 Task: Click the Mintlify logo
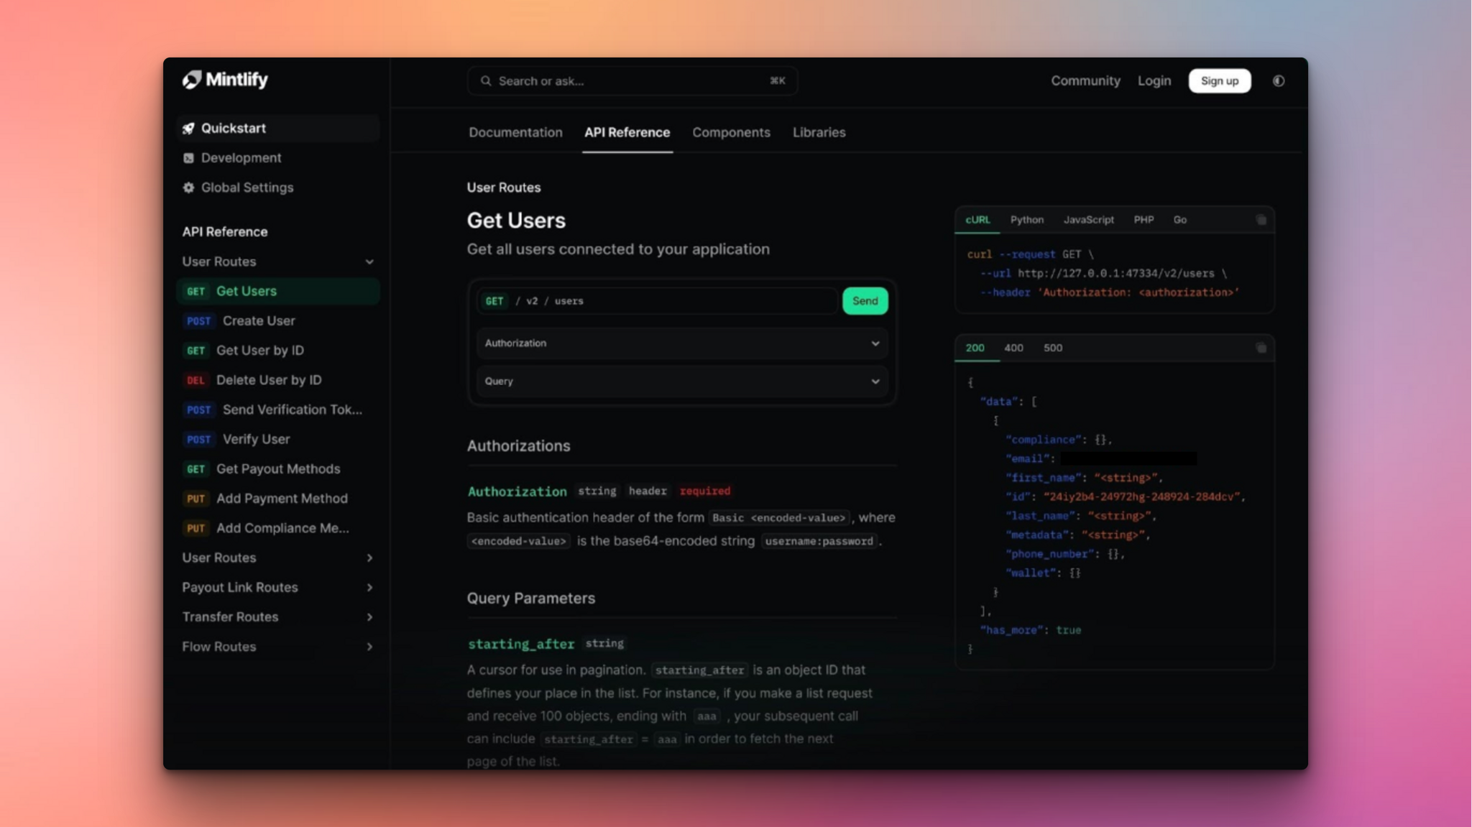[x=224, y=80]
